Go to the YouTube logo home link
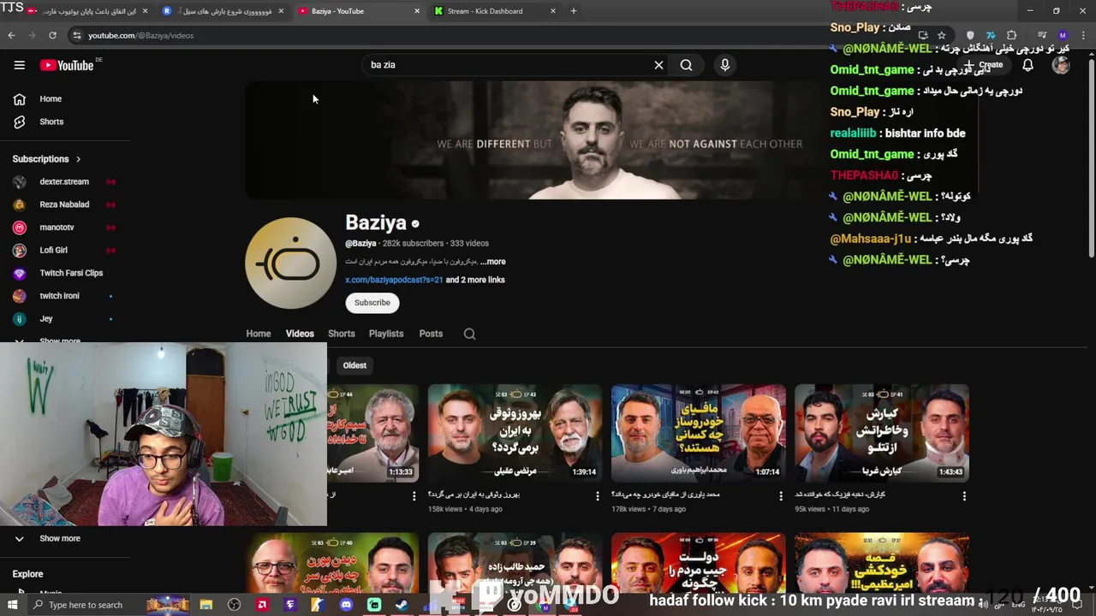This screenshot has height=616, width=1096. point(66,65)
